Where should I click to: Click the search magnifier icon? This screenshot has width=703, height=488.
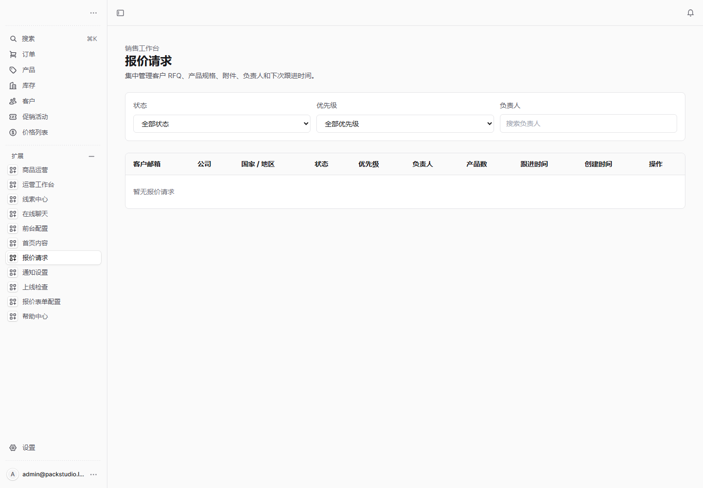click(13, 39)
